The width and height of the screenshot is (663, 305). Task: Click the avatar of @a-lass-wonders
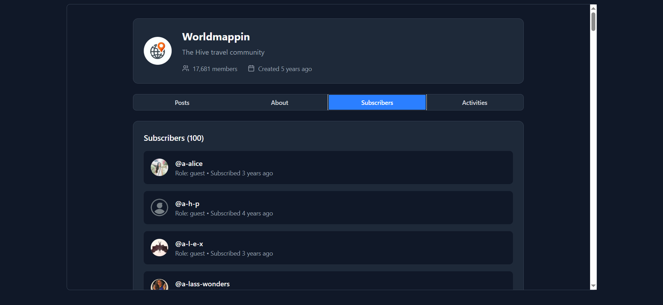[160, 285]
